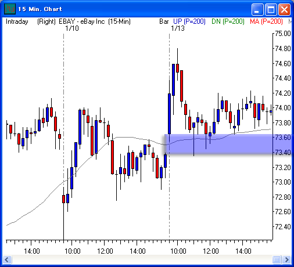
Task: Click the shaded blue price zone
Action: click(228, 144)
